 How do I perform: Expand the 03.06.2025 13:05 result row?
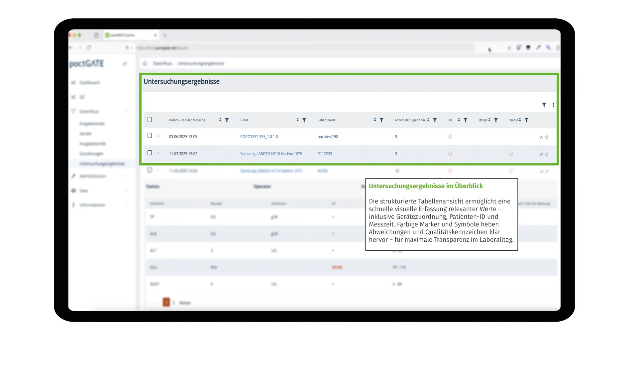point(158,136)
